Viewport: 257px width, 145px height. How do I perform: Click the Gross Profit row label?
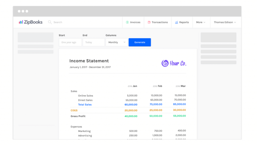[78, 116]
